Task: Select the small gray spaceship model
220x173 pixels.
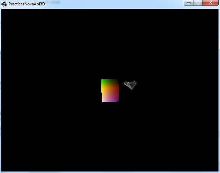Action: pos(131,85)
